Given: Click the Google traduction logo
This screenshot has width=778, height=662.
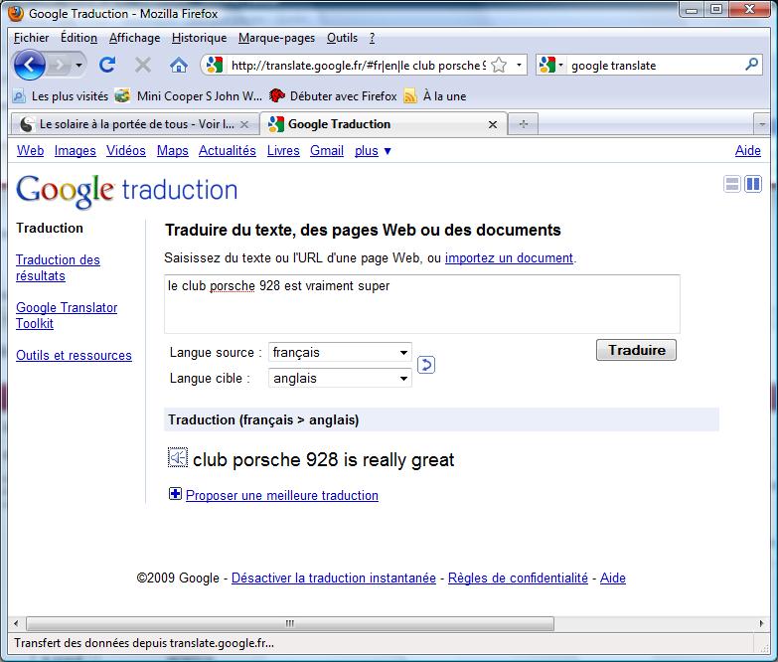Looking at the screenshot, I should tap(127, 190).
